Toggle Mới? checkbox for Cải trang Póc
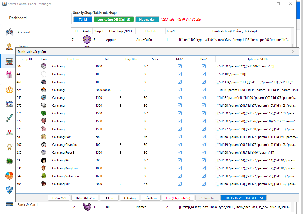This screenshot has width=303, height=214. (x=180, y=137)
